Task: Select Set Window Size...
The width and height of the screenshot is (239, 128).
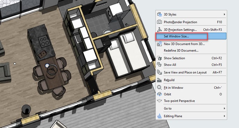Action: click(191, 36)
